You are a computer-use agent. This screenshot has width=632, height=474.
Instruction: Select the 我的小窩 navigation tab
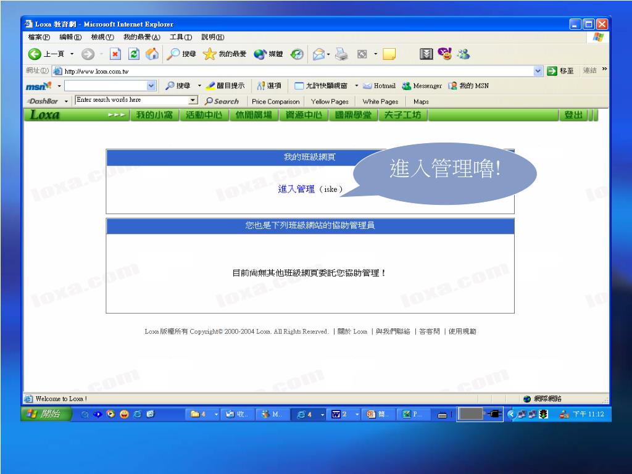pyautogui.click(x=154, y=115)
